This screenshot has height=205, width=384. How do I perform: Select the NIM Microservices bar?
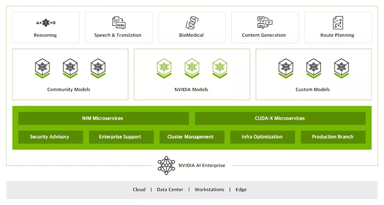pyautogui.click(x=103, y=118)
